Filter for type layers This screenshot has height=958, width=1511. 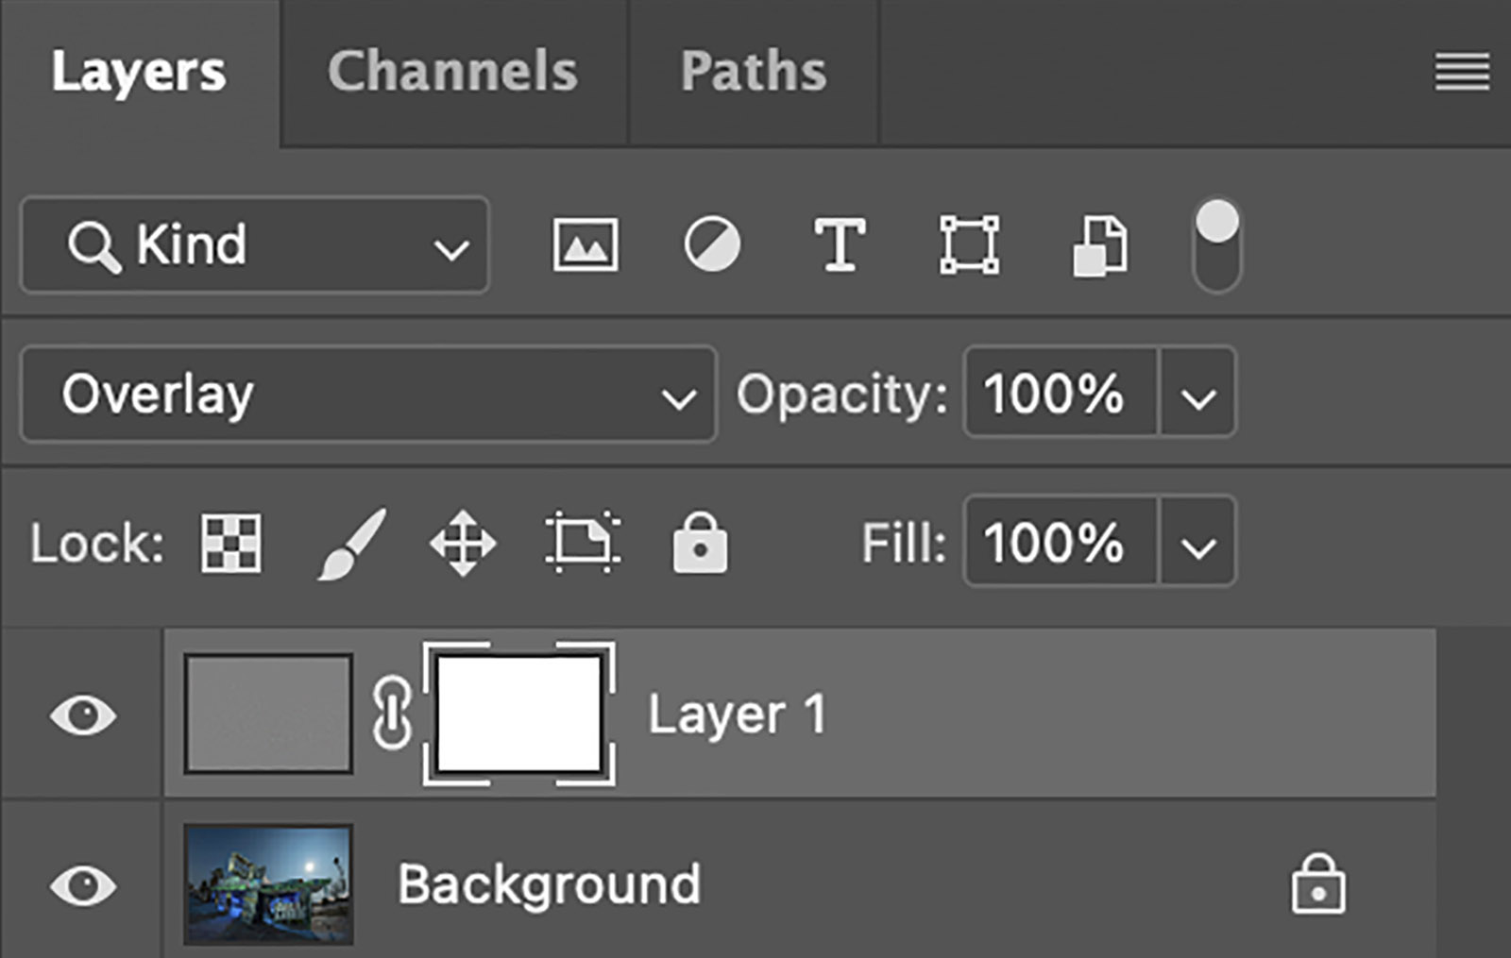pyautogui.click(x=840, y=245)
